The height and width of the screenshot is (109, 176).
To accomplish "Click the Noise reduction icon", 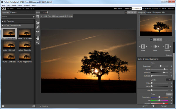I will click(143, 46).
